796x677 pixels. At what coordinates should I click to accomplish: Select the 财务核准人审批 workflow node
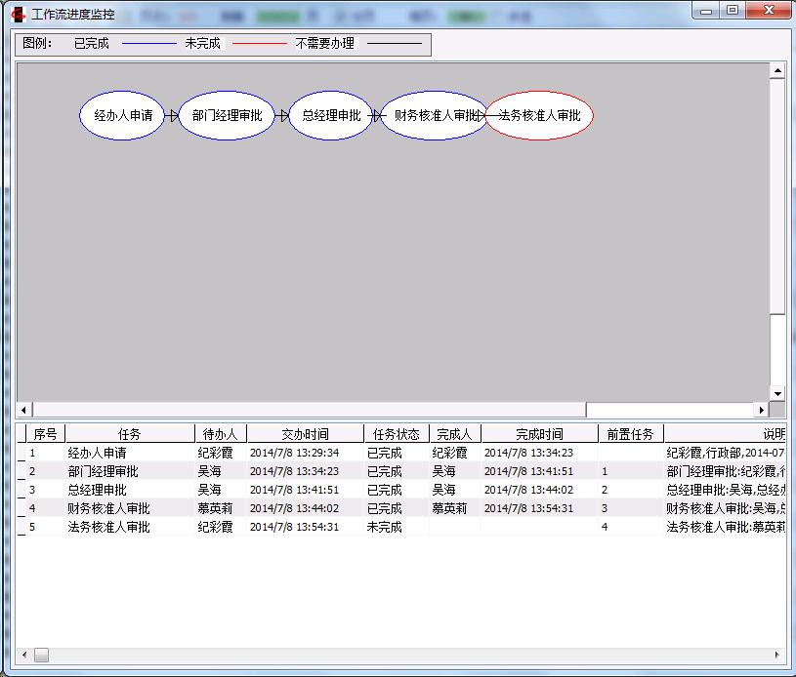(x=434, y=115)
